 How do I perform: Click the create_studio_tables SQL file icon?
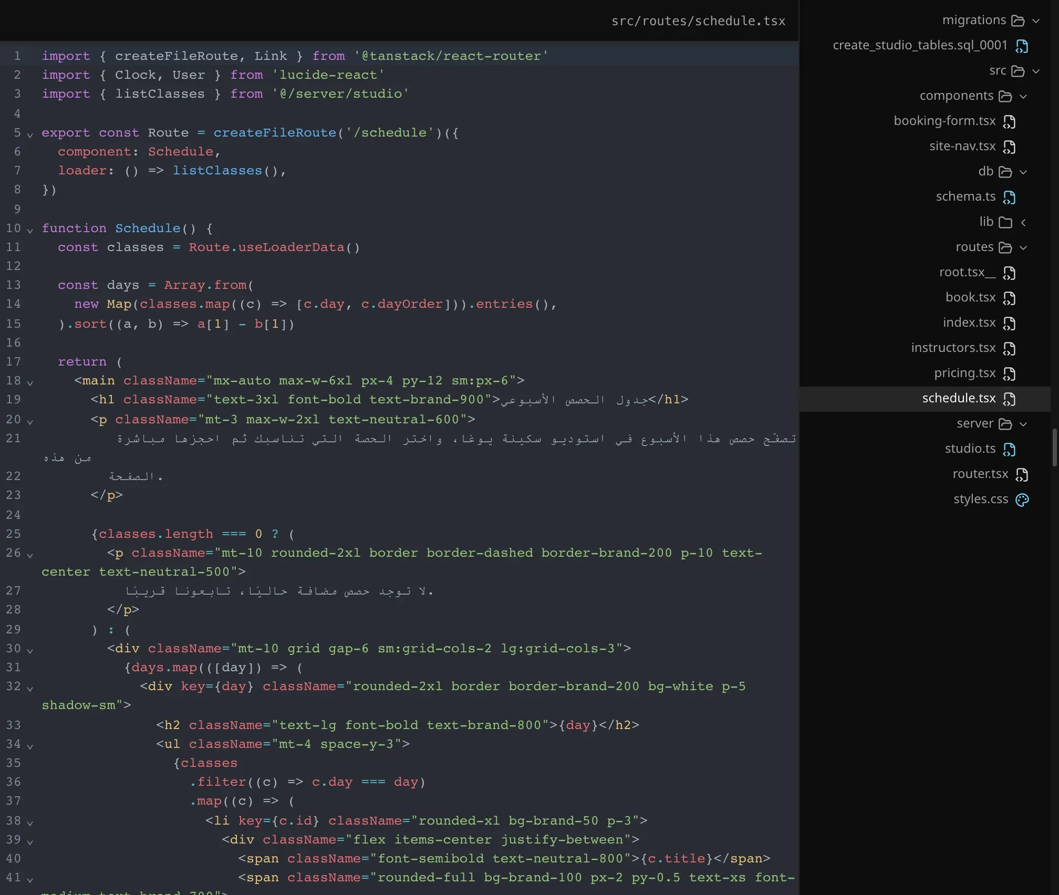[1022, 46]
